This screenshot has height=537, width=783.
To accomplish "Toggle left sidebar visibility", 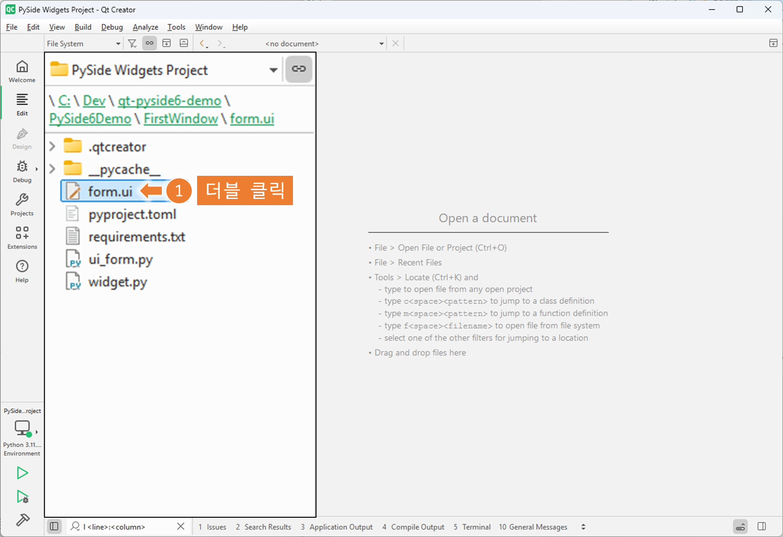I will coord(54,526).
